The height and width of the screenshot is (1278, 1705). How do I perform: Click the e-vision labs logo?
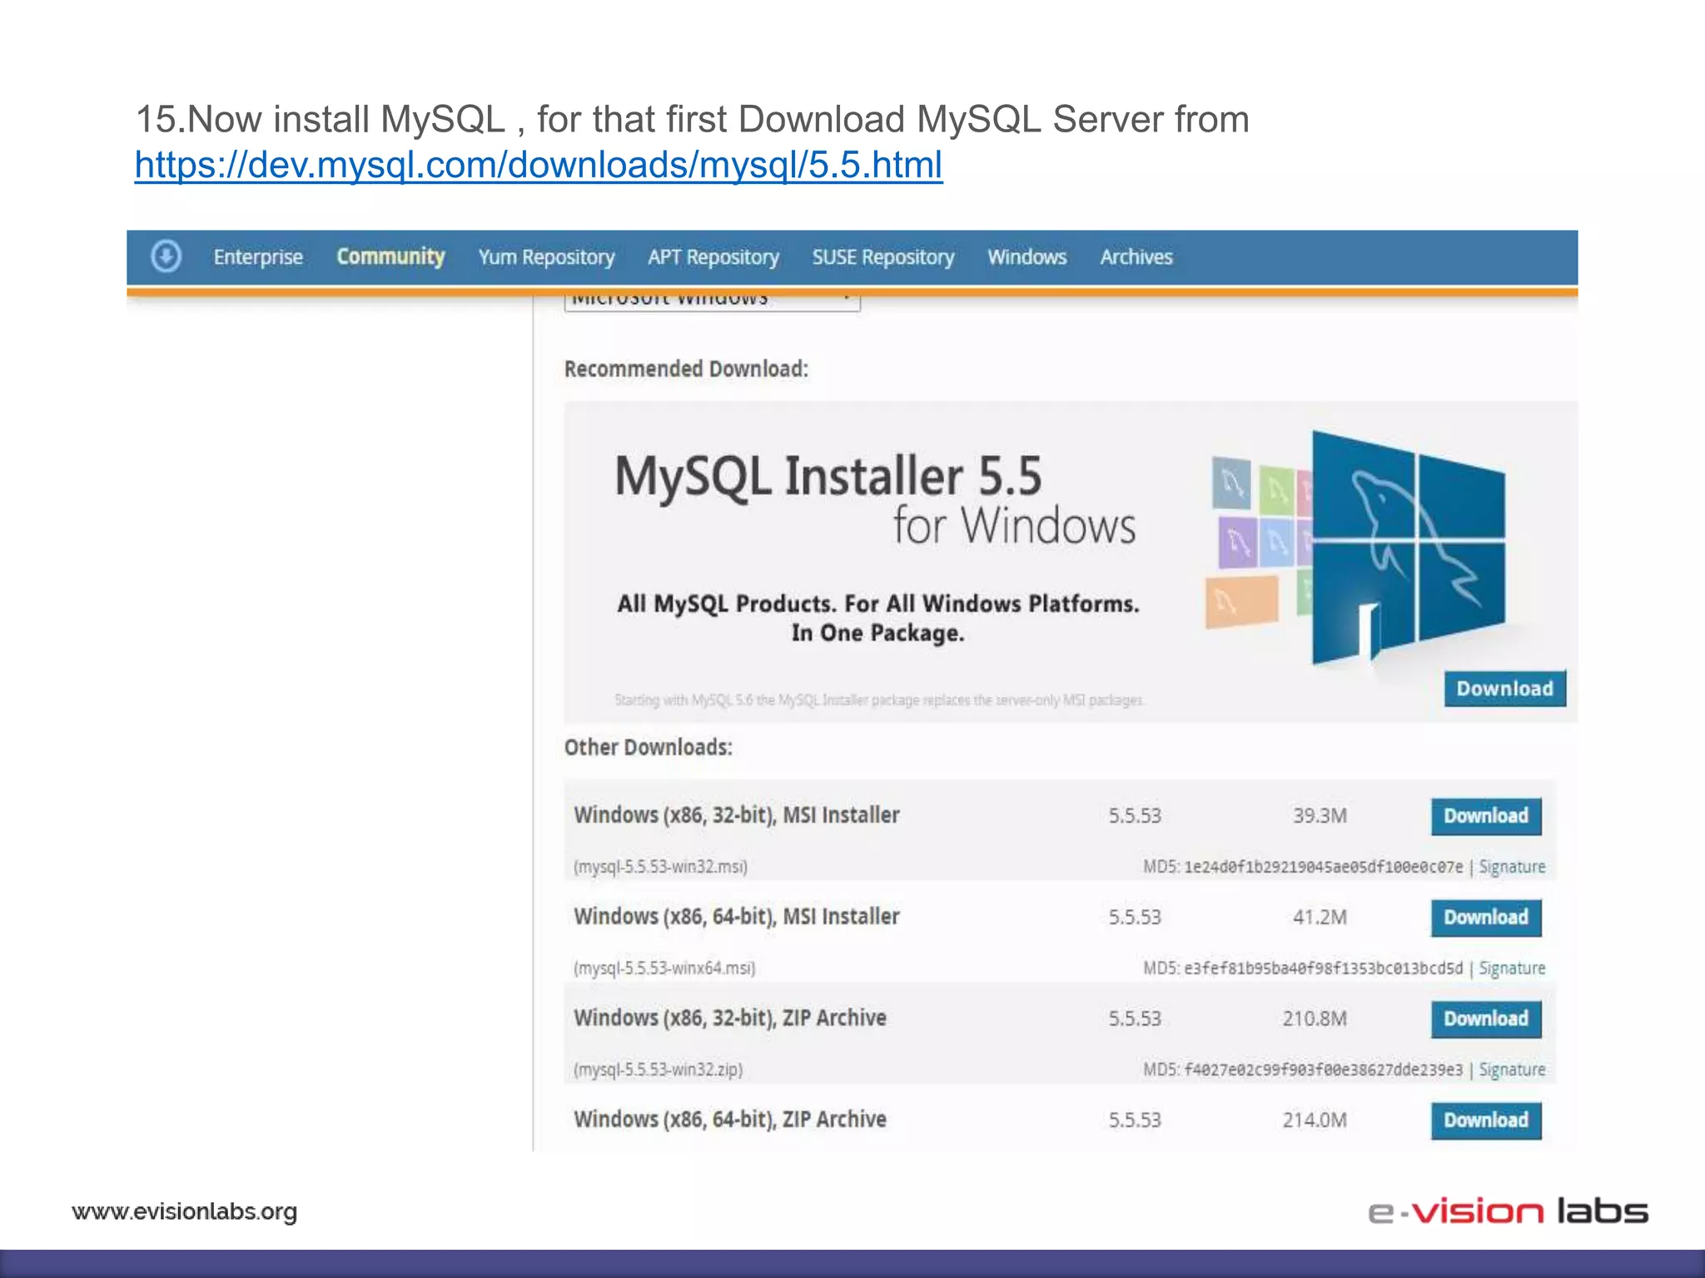click(x=1508, y=1211)
